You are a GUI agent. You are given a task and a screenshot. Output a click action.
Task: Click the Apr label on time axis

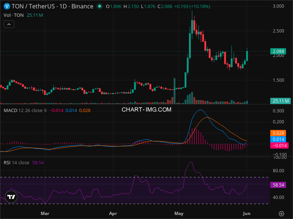click(x=113, y=214)
